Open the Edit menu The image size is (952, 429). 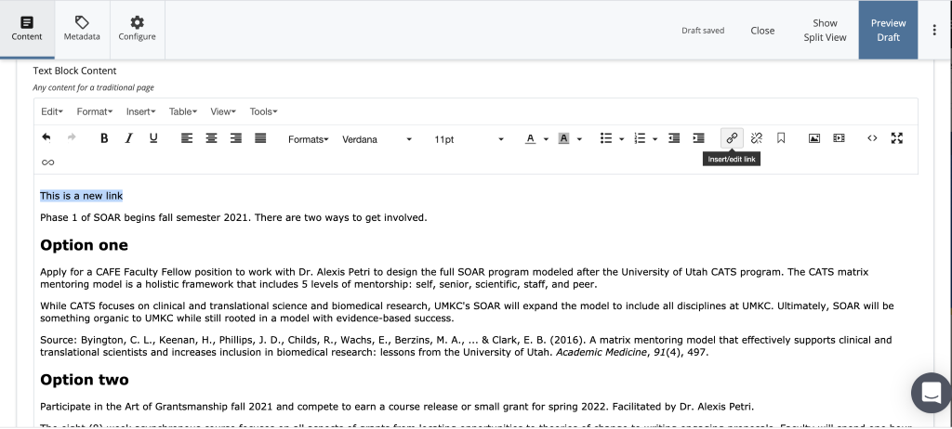click(x=52, y=111)
